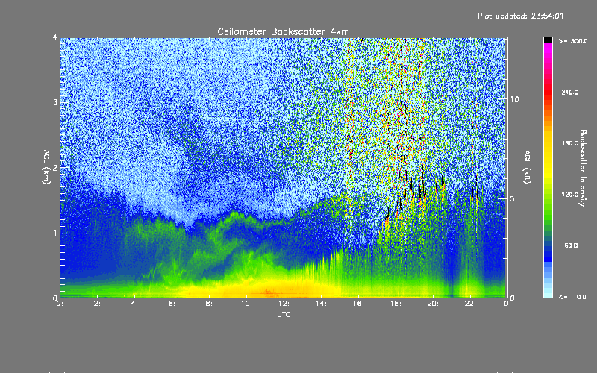This screenshot has width=597, height=373.
Task: Select the '8:' UTC tick label
Action: pyautogui.click(x=210, y=304)
